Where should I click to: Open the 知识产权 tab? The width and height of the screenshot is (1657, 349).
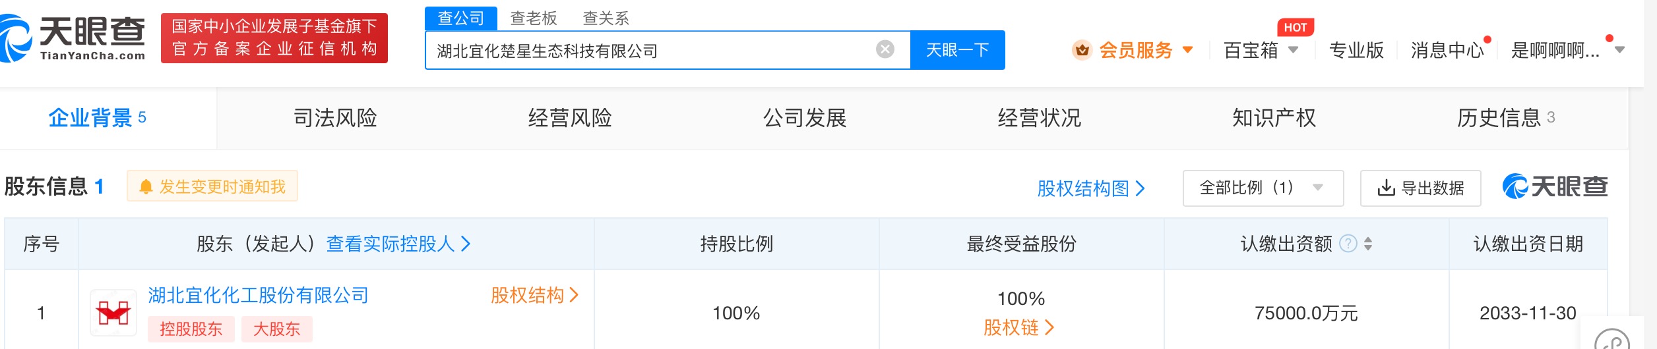point(1274,118)
